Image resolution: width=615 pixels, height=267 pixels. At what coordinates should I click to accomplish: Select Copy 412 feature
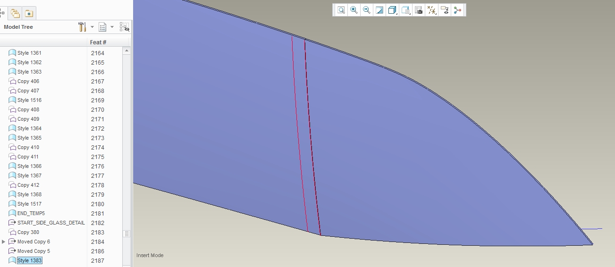click(x=28, y=185)
